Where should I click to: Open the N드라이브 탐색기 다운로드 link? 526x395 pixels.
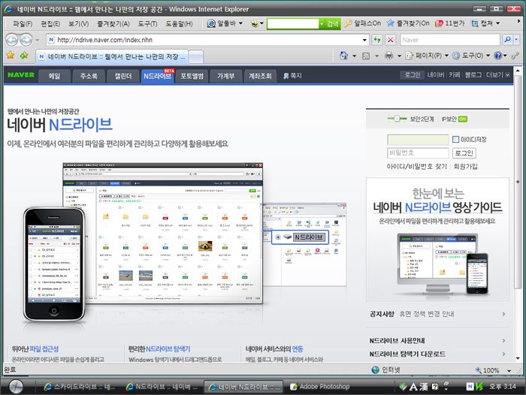pos(407,354)
